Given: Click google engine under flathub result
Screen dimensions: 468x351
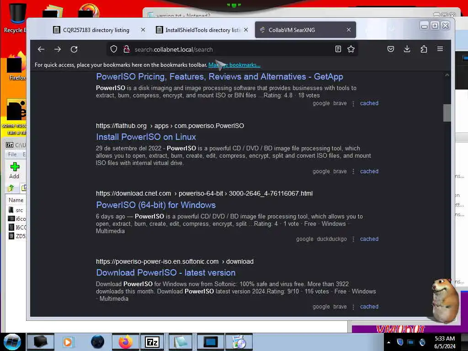Looking at the screenshot, I should point(321,171).
